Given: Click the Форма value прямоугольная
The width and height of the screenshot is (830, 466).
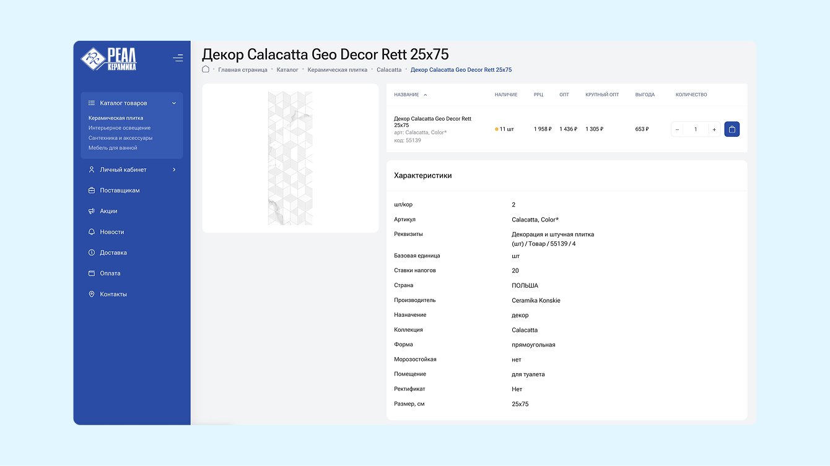Looking at the screenshot, I should point(533,345).
